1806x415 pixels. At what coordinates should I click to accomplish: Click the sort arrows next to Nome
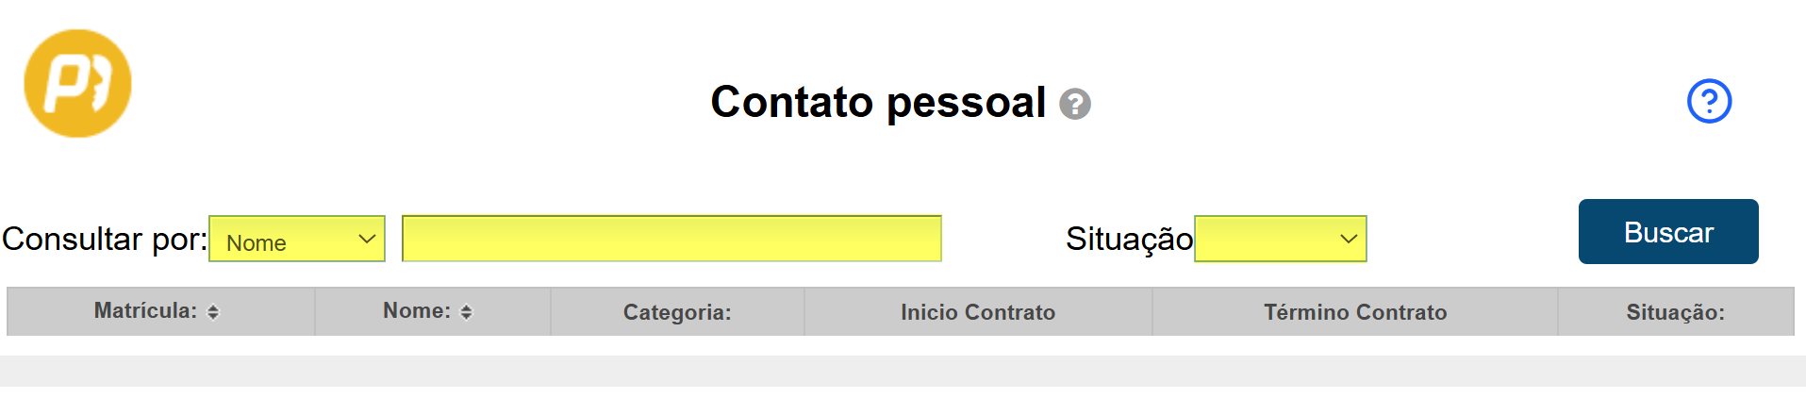click(466, 312)
